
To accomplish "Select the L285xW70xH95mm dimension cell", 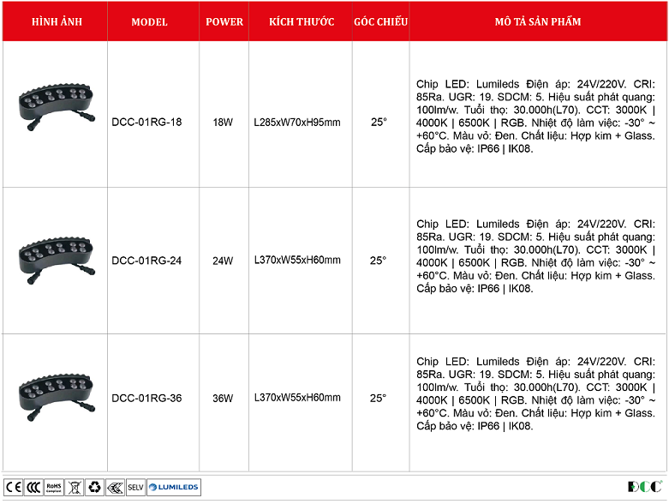I will tap(297, 123).
